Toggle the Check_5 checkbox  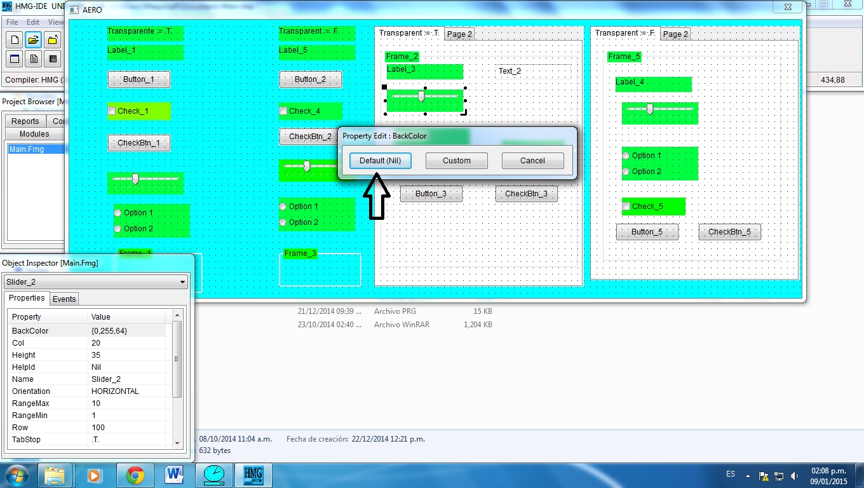pyautogui.click(x=626, y=207)
